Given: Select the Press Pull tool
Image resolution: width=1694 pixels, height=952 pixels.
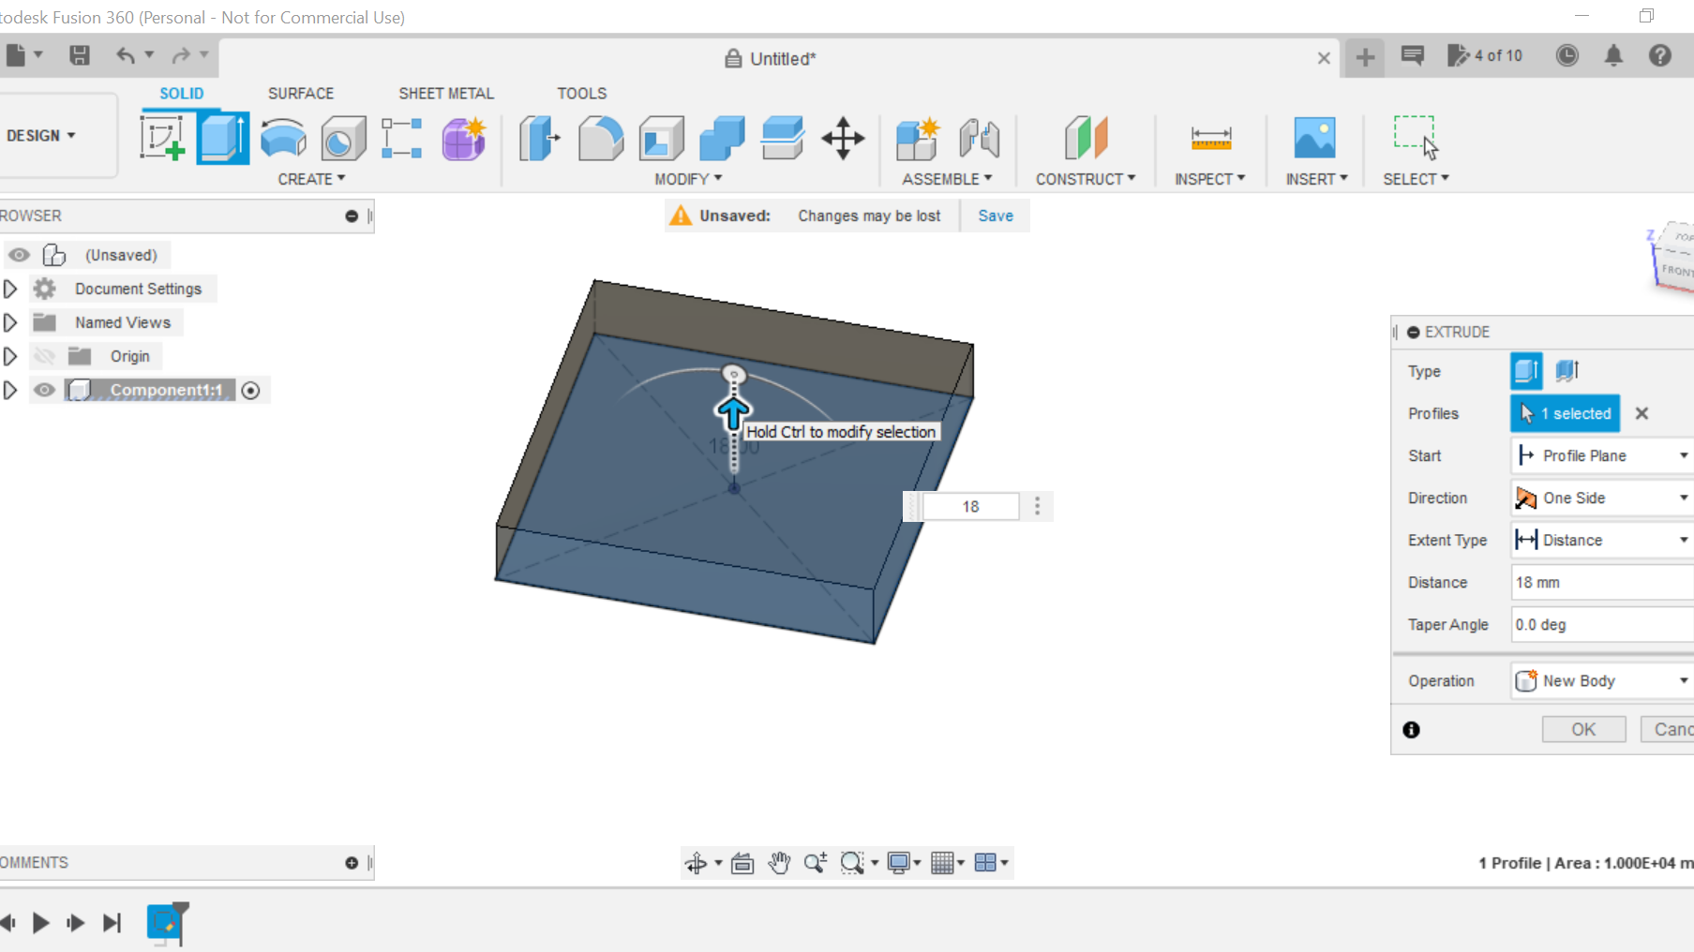Looking at the screenshot, I should click(539, 138).
